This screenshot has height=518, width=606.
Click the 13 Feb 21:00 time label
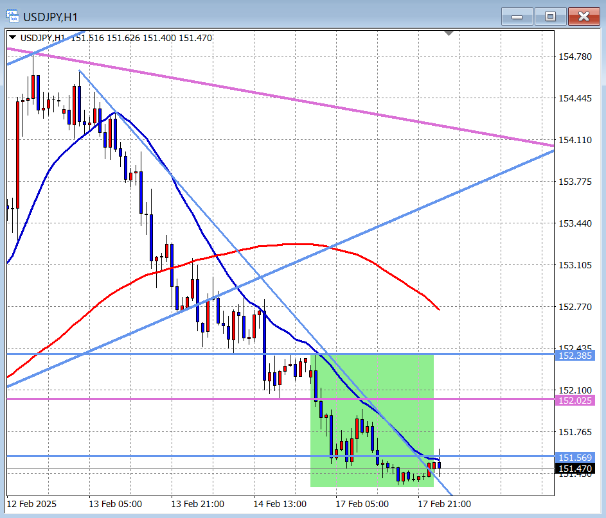(198, 504)
